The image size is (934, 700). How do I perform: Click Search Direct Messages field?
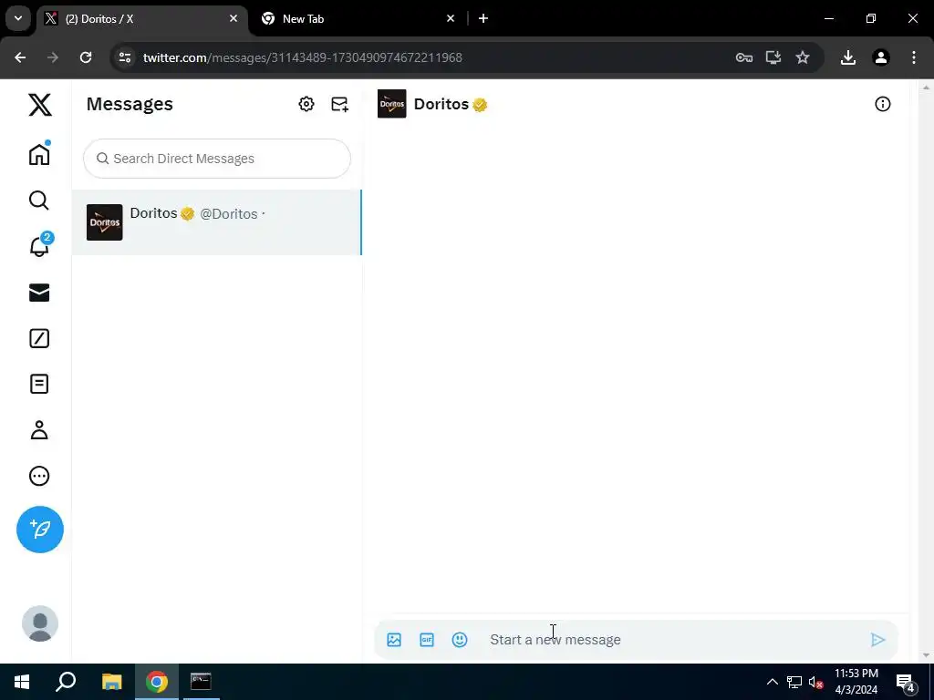pos(217,159)
